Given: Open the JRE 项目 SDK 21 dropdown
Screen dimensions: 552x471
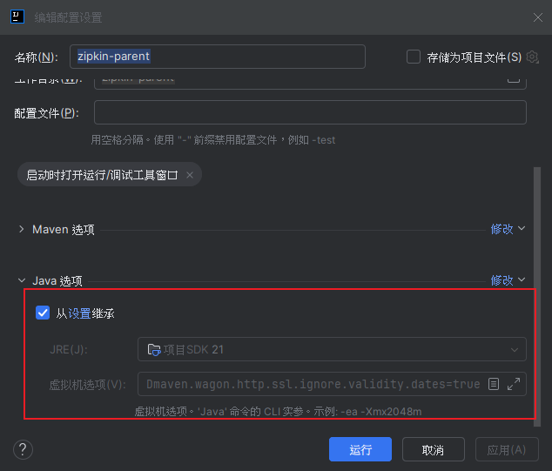Looking at the screenshot, I should (x=332, y=349).
